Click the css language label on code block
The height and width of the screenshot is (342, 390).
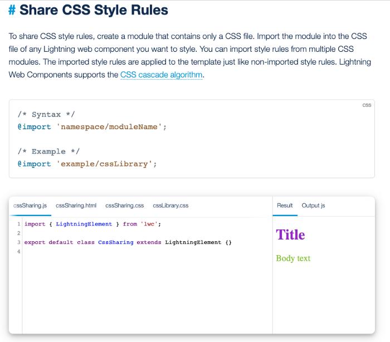(x=367, y=105)
